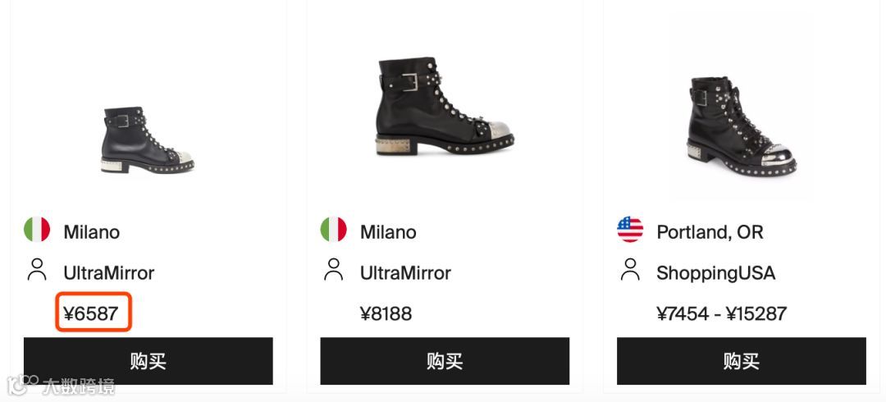The height and width of the screenshot is (402, 886).
Task: Open the boot image priced ¥8188
Action: pos(445,106)
